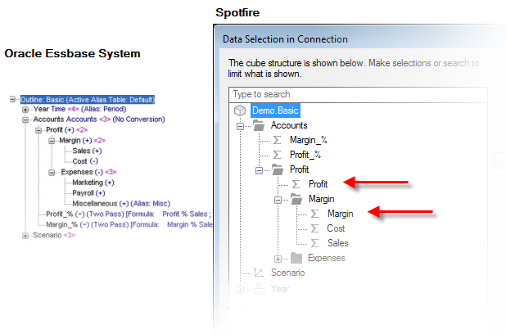Select the Margin folder label in Spotfire

[x=322, y=199]
